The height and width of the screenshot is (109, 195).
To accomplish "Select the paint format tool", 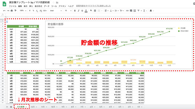I will (15, 11).
